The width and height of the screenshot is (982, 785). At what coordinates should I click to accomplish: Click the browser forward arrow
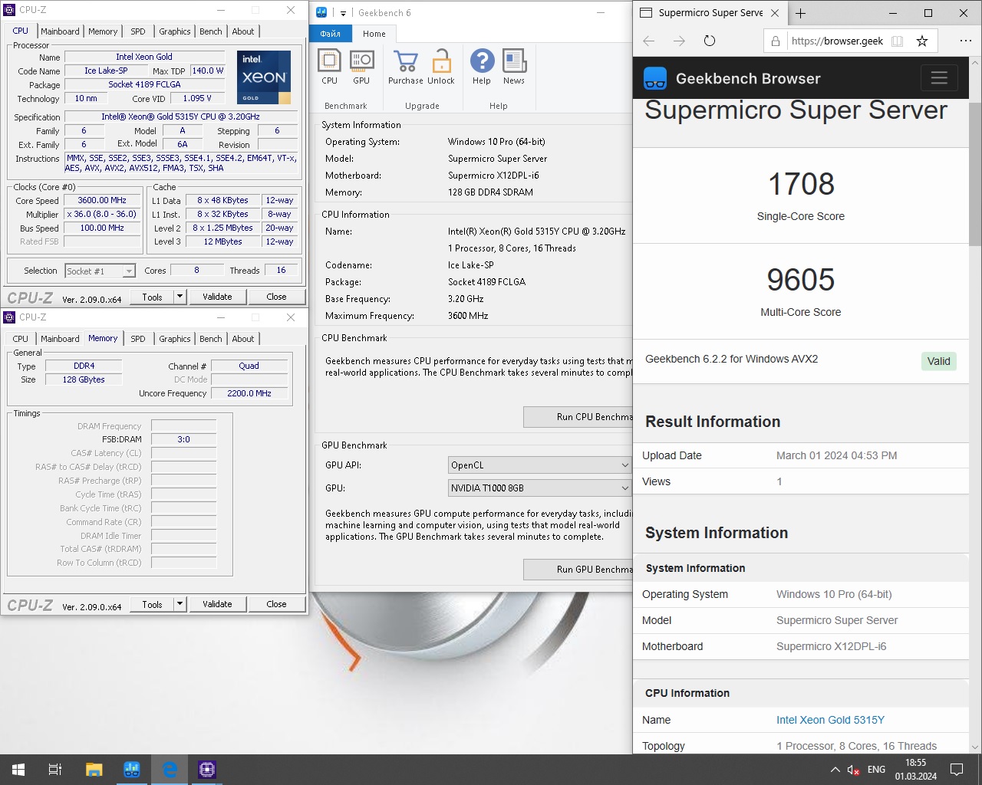(x=679, y=41)
